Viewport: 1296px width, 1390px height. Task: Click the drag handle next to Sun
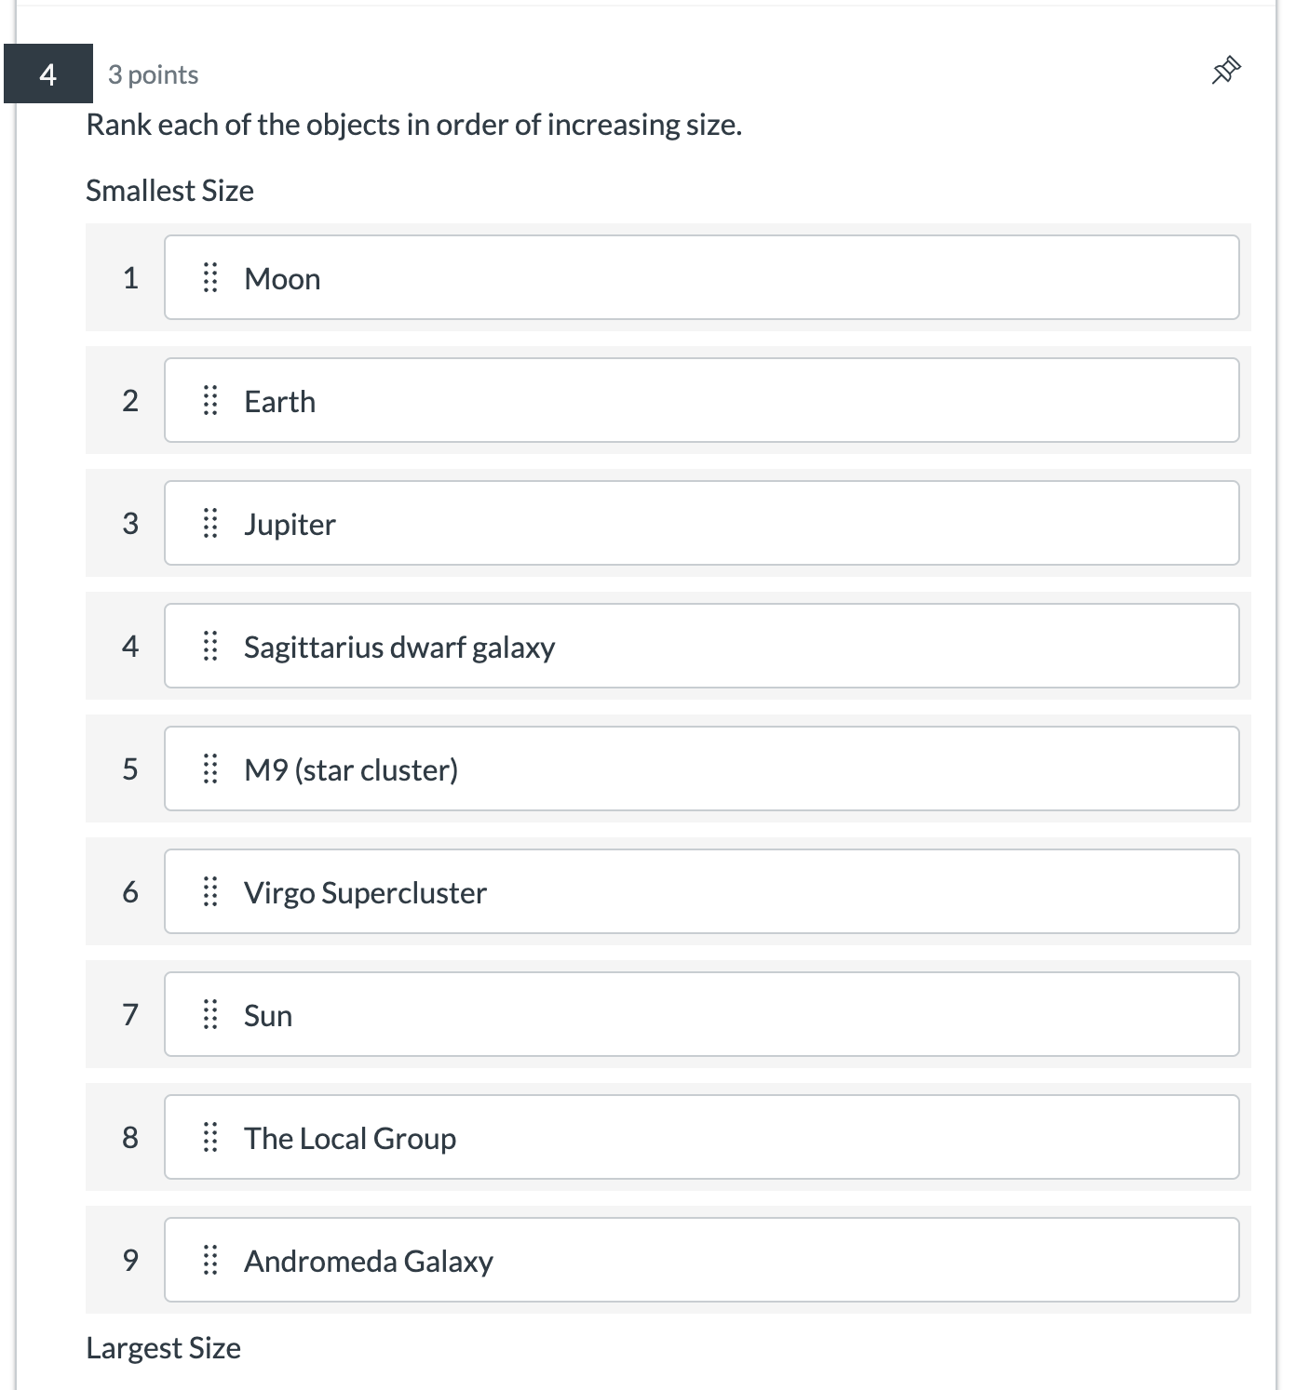(x=209, y=1014)
